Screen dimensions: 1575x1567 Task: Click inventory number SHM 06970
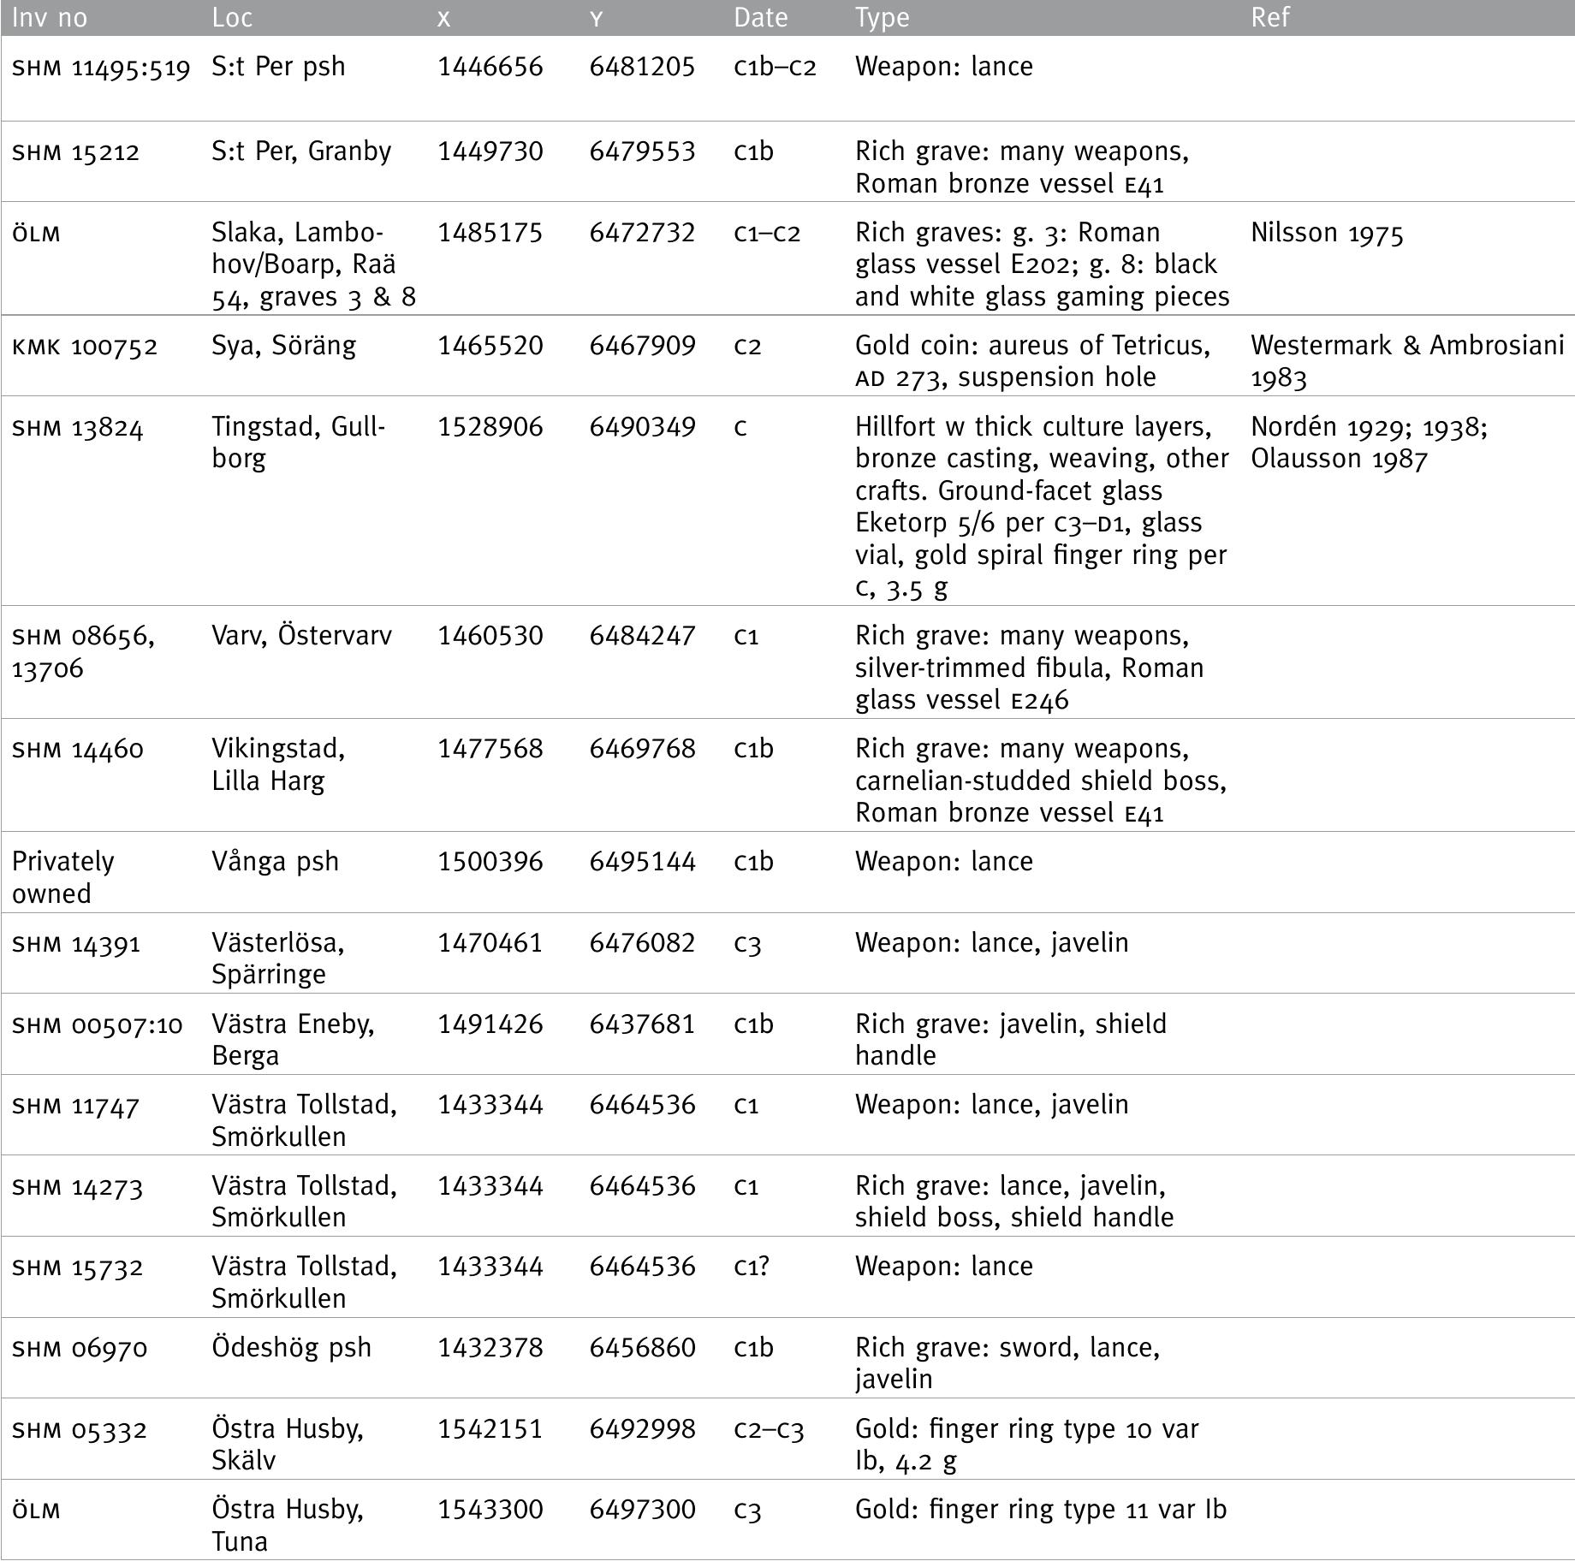(80, 1349)
